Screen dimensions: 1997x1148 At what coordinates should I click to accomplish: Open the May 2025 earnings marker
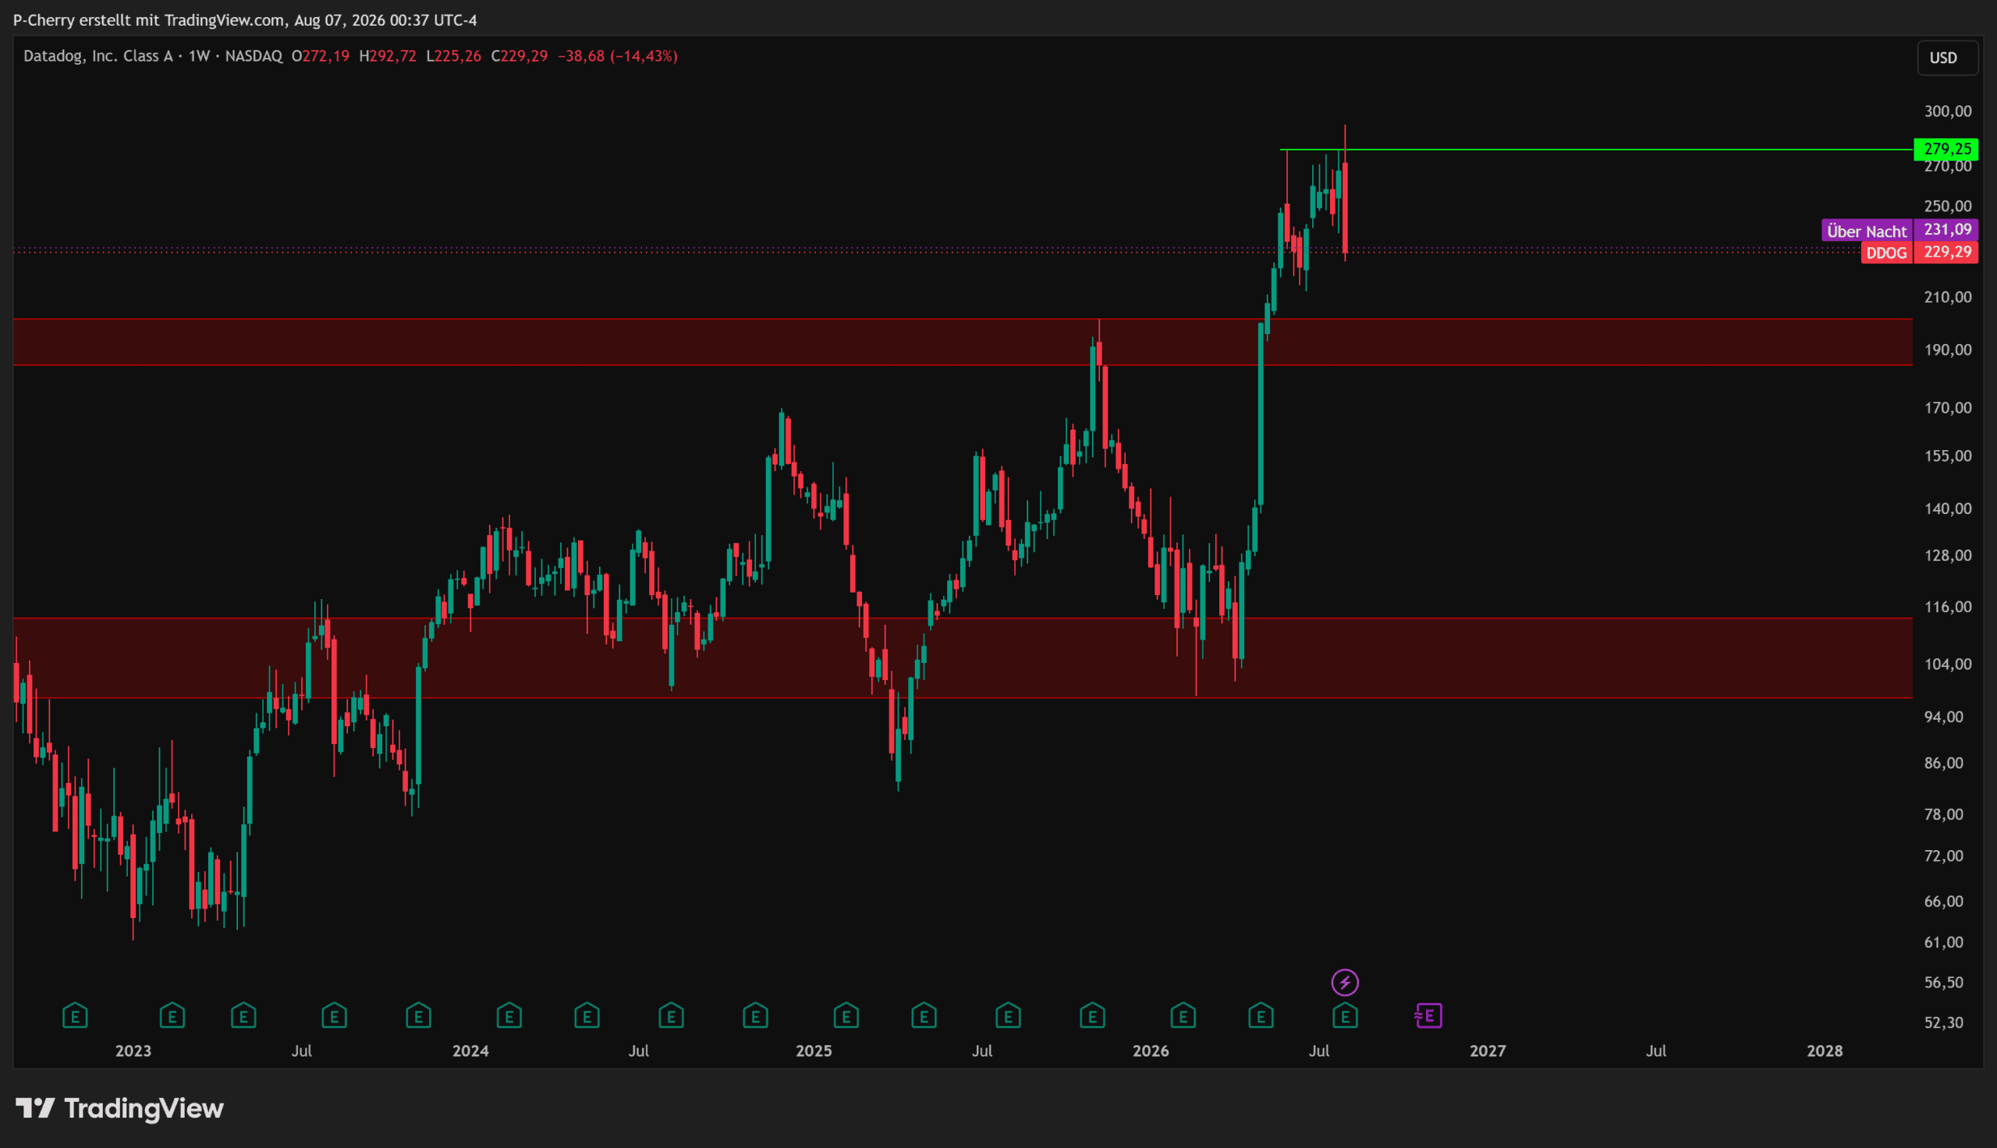pos(924,1015)
